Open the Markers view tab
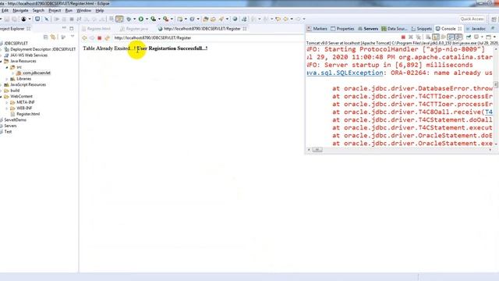The image size is (499, 281). (317, 29)
